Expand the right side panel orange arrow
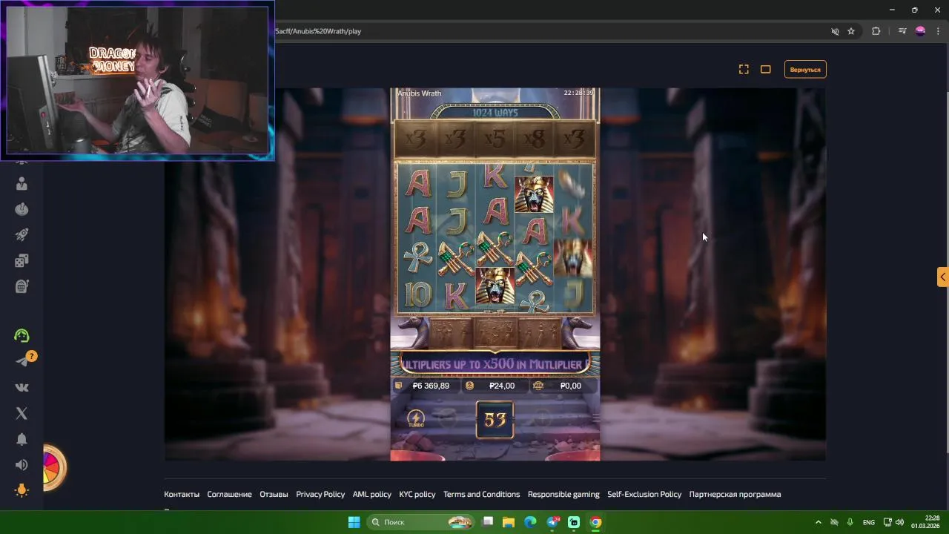The width and height of the screenshot is (949, 534). pyautogui.click(x=942, y=277)
